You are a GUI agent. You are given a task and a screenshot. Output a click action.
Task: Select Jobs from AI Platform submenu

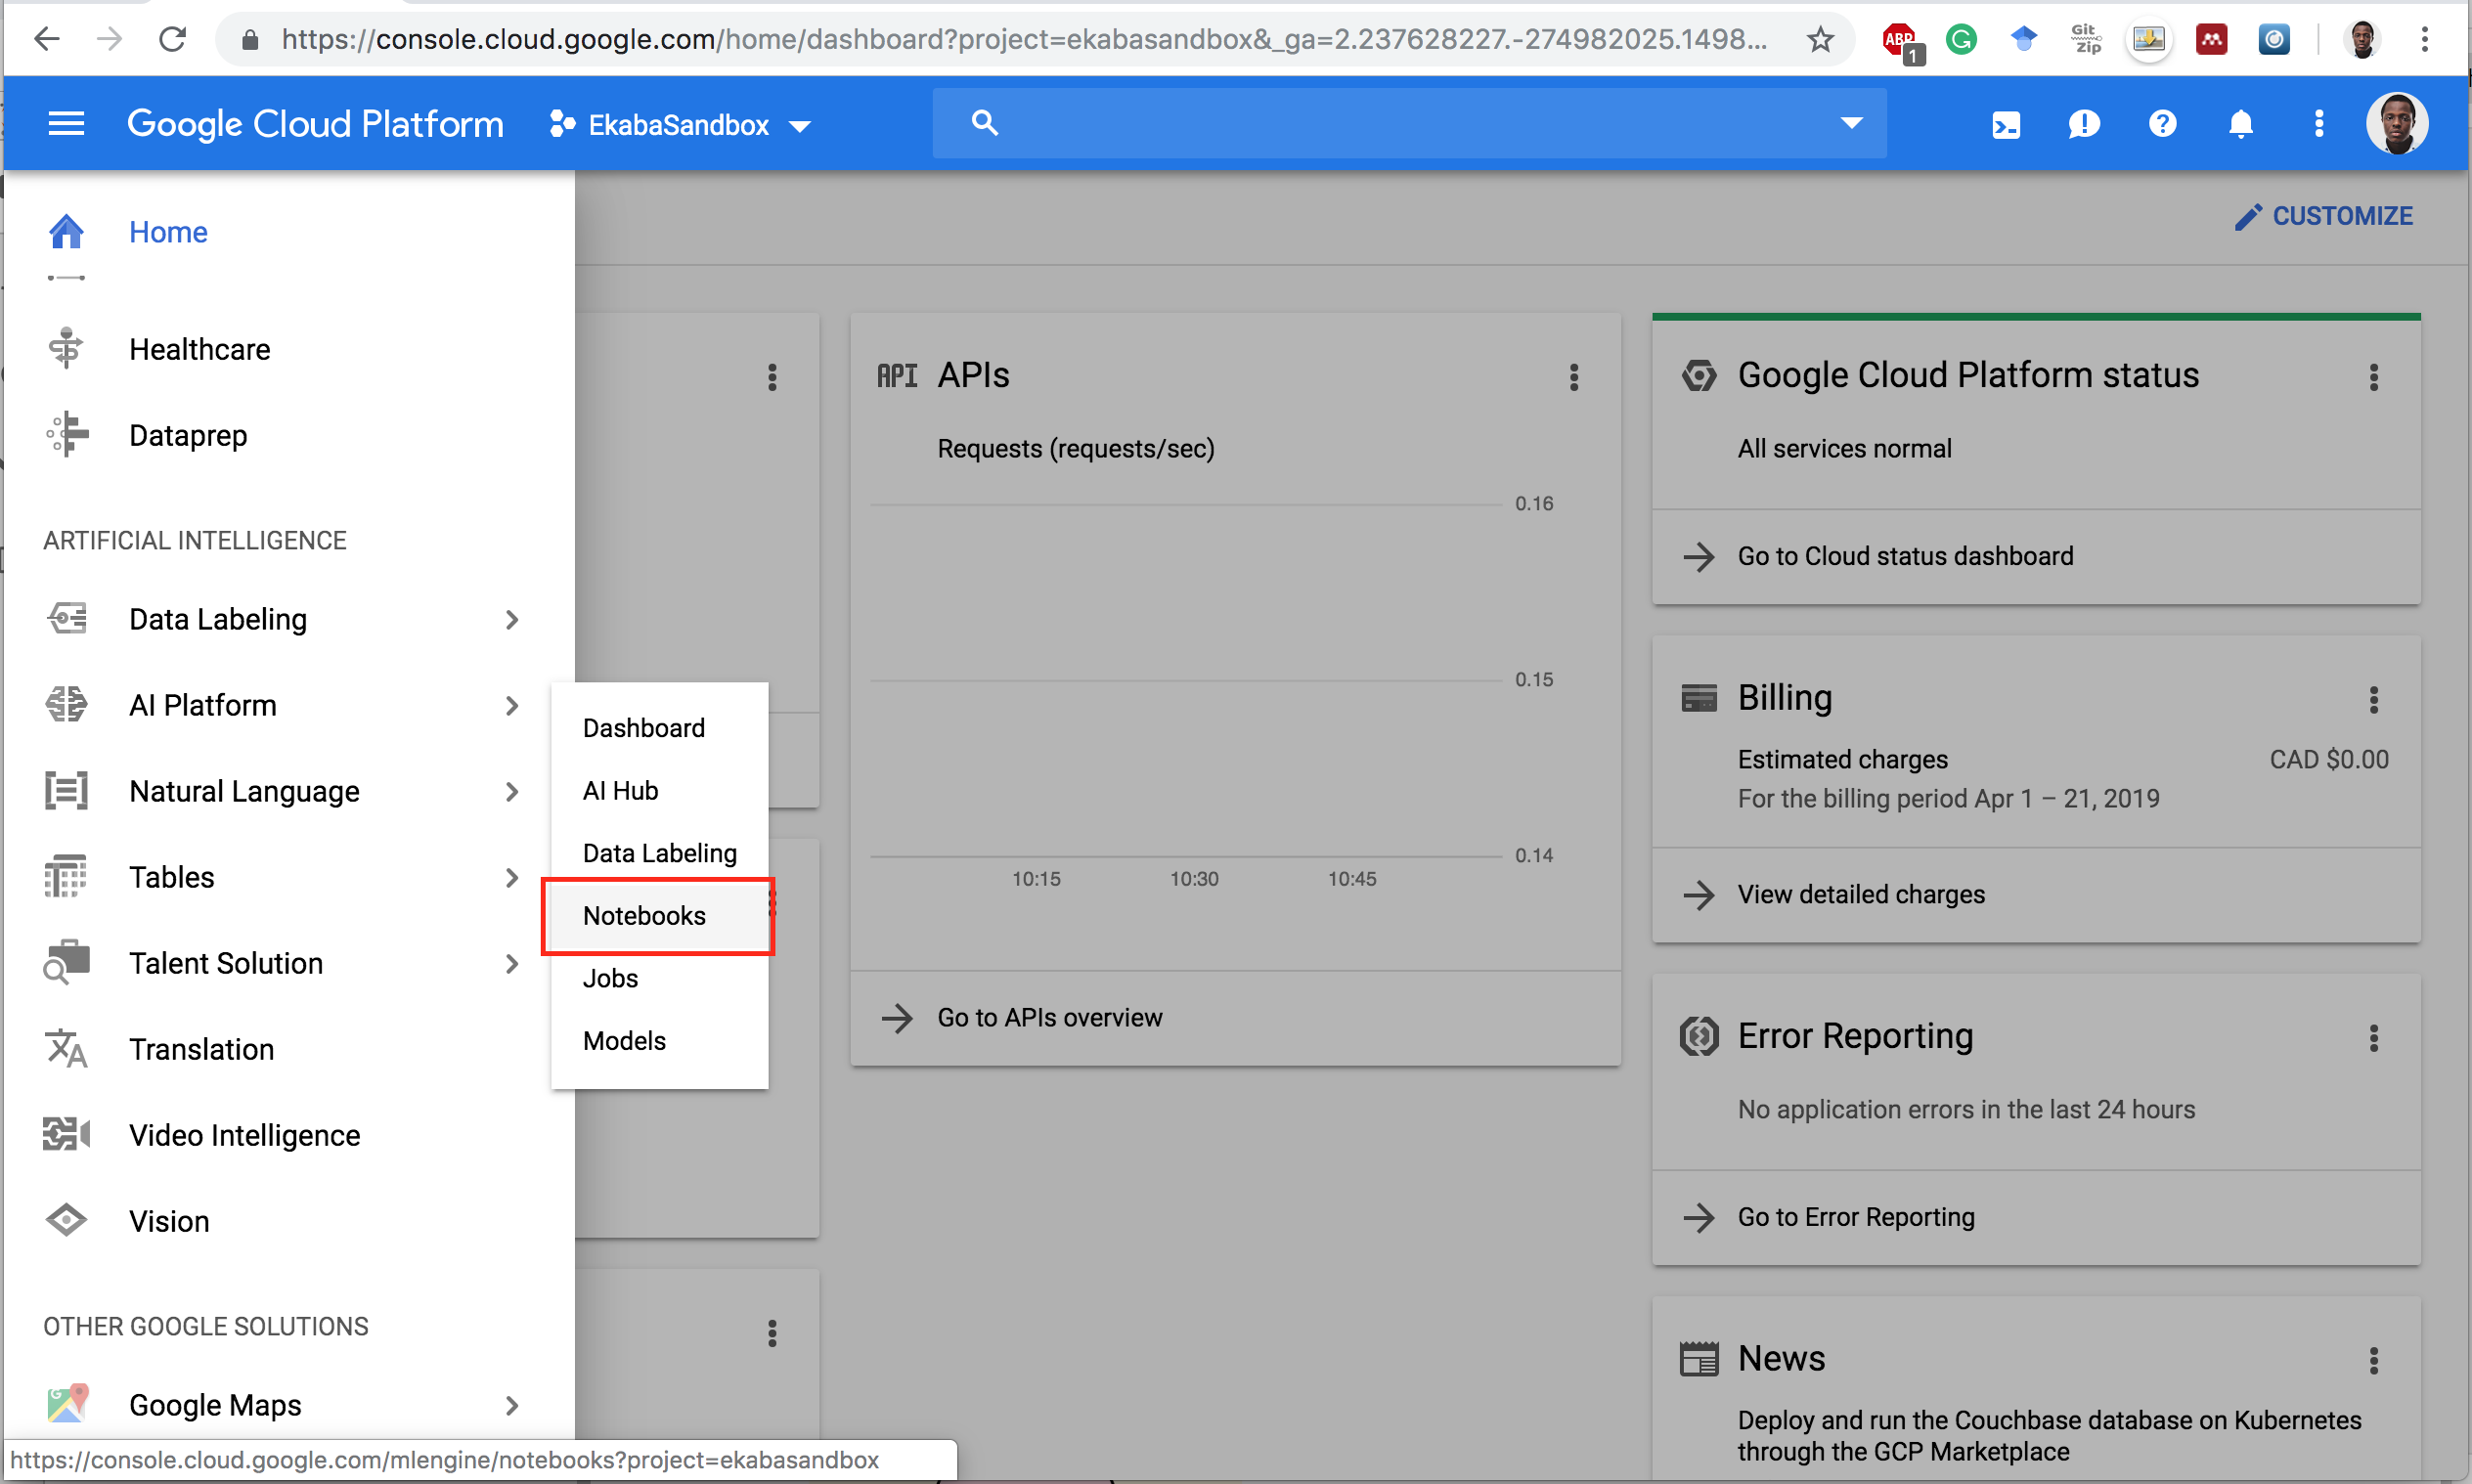609,978
